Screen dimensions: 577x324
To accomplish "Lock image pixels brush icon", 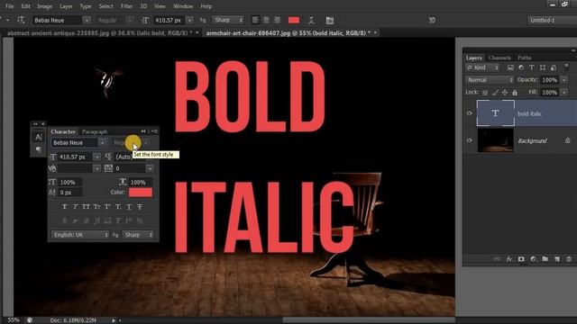I will tap(495, 93).
